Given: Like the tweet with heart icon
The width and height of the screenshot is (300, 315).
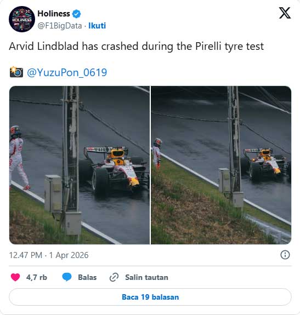Looking at the screenshot, I should (15, 277).
